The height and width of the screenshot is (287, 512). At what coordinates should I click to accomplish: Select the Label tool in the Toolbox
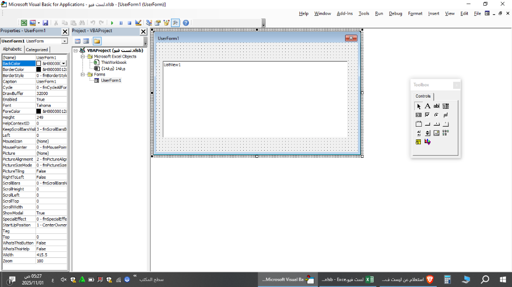428,106
